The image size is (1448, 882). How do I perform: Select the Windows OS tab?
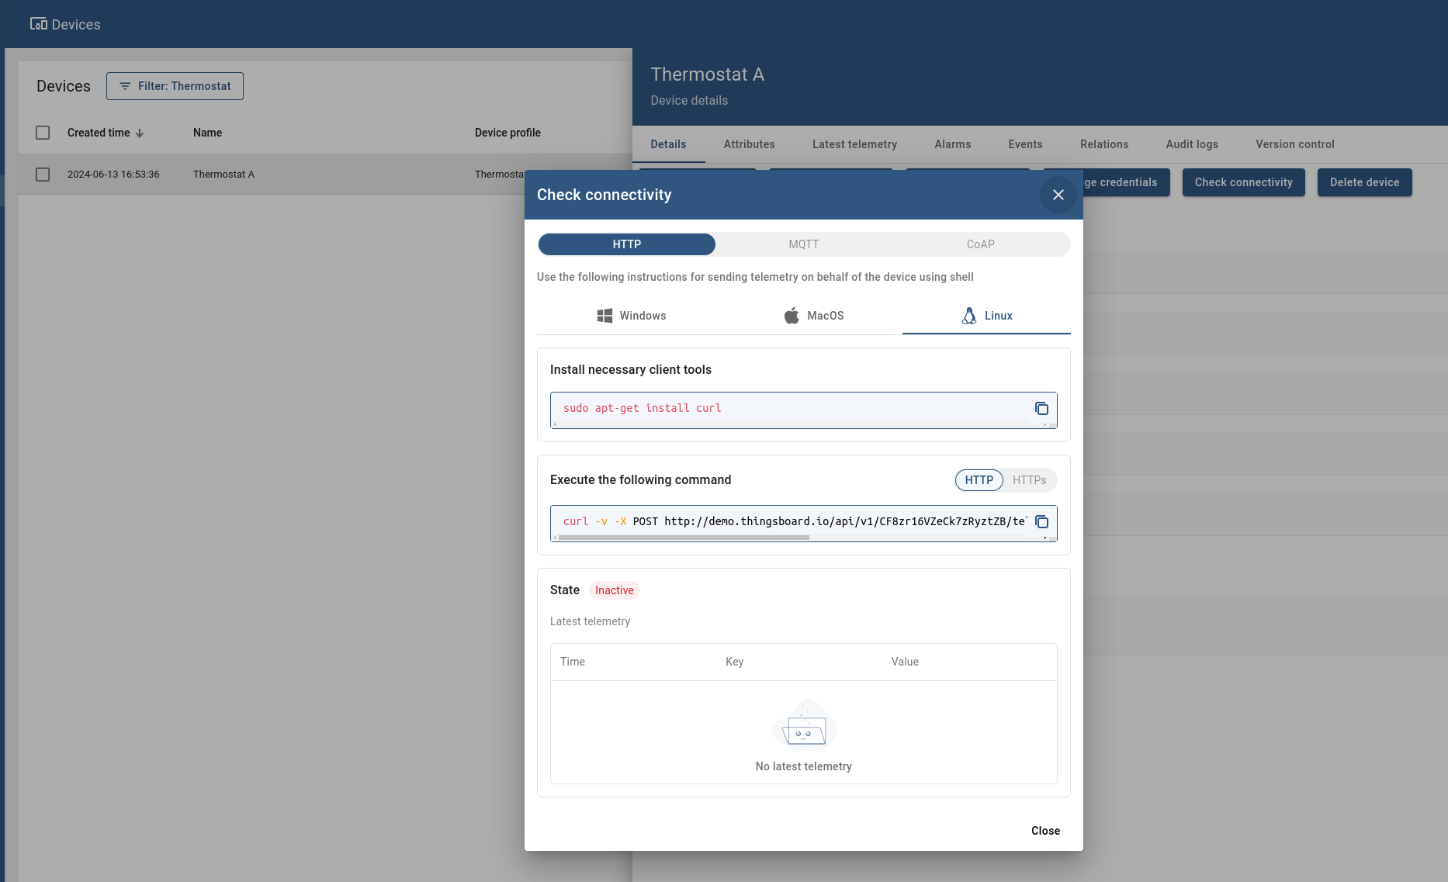632,316
